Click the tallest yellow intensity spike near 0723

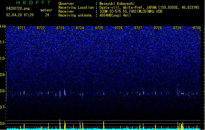pyautogui.click(x=60, y=124)
